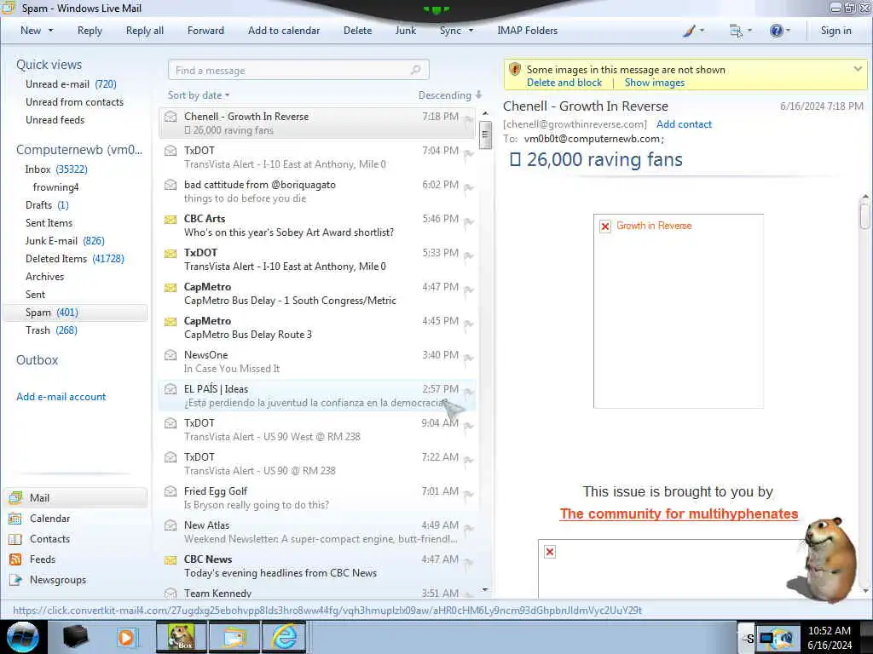Toggle flag on Fried Egg Golf message

469,495
